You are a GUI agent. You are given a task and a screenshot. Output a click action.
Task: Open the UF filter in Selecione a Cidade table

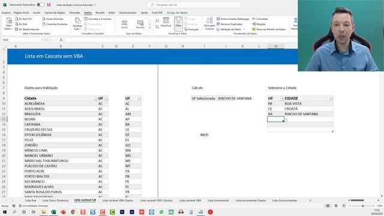(282, 98)
